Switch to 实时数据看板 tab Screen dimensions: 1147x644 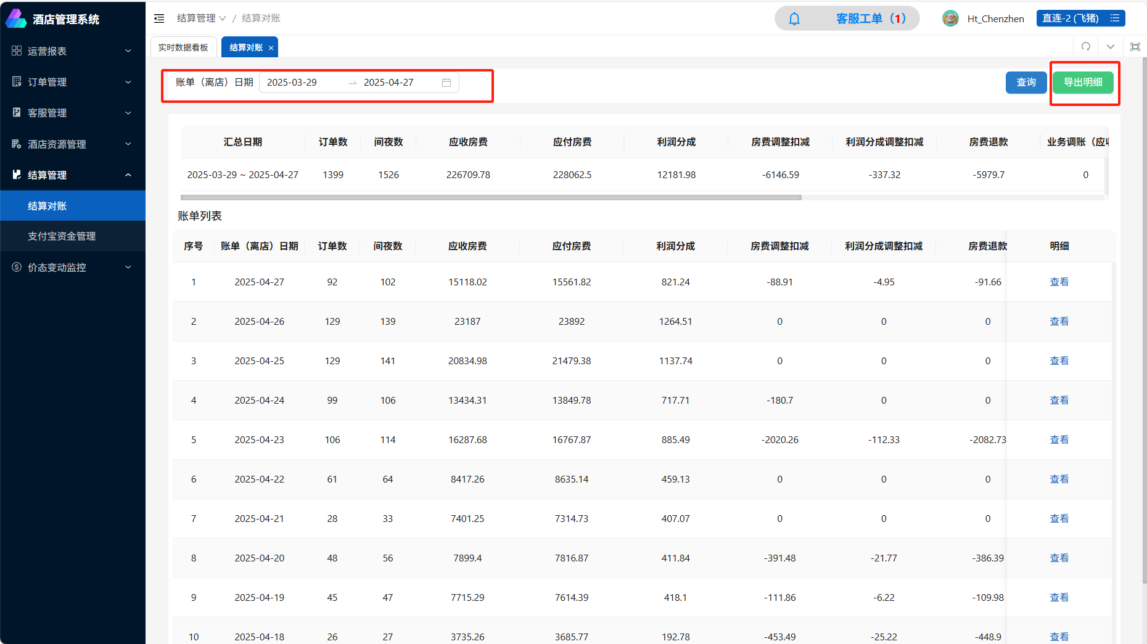tap(183, 47)
